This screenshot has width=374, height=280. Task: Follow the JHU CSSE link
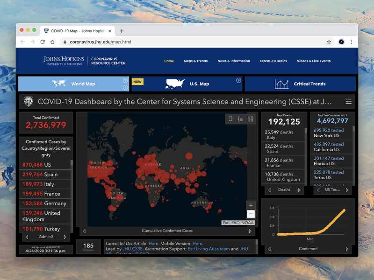point(134,249)
